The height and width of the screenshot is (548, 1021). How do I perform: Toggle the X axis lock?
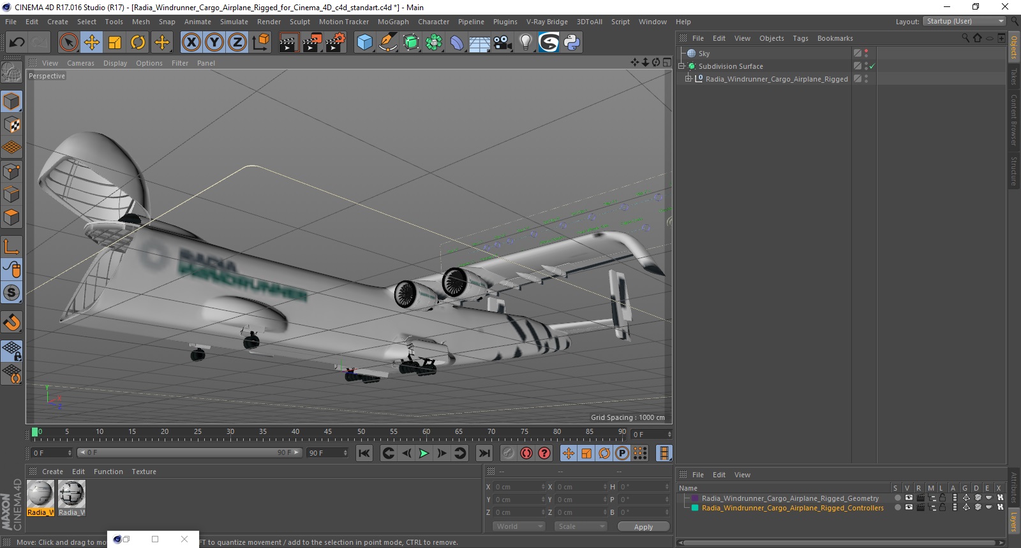click(191, 43)
